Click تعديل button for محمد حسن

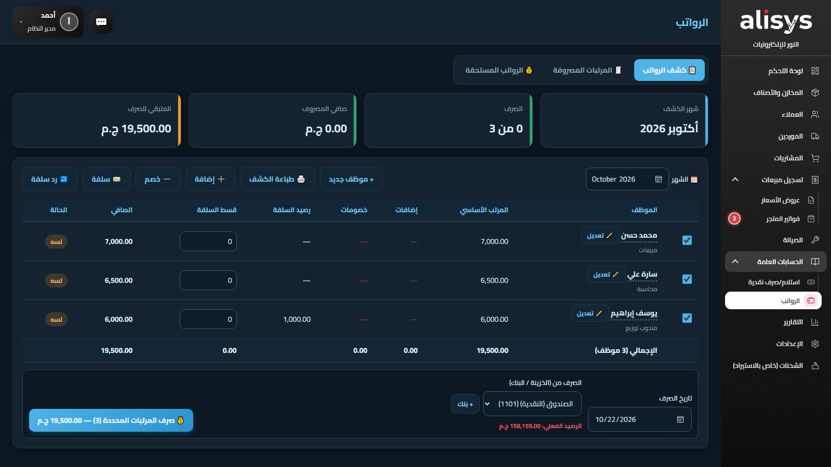[x=600, y=236]
